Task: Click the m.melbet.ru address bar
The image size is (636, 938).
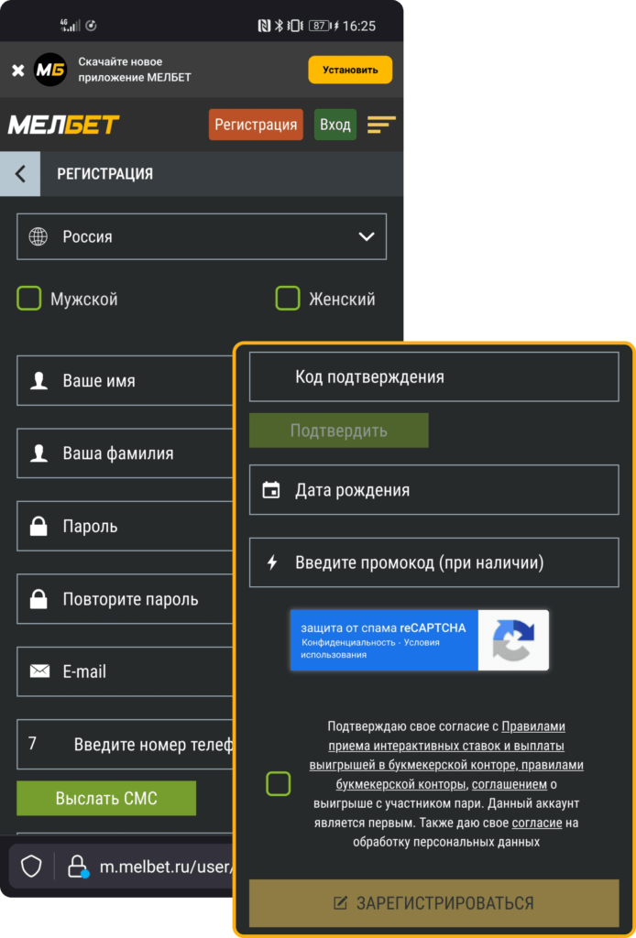Action: (165, 866)
